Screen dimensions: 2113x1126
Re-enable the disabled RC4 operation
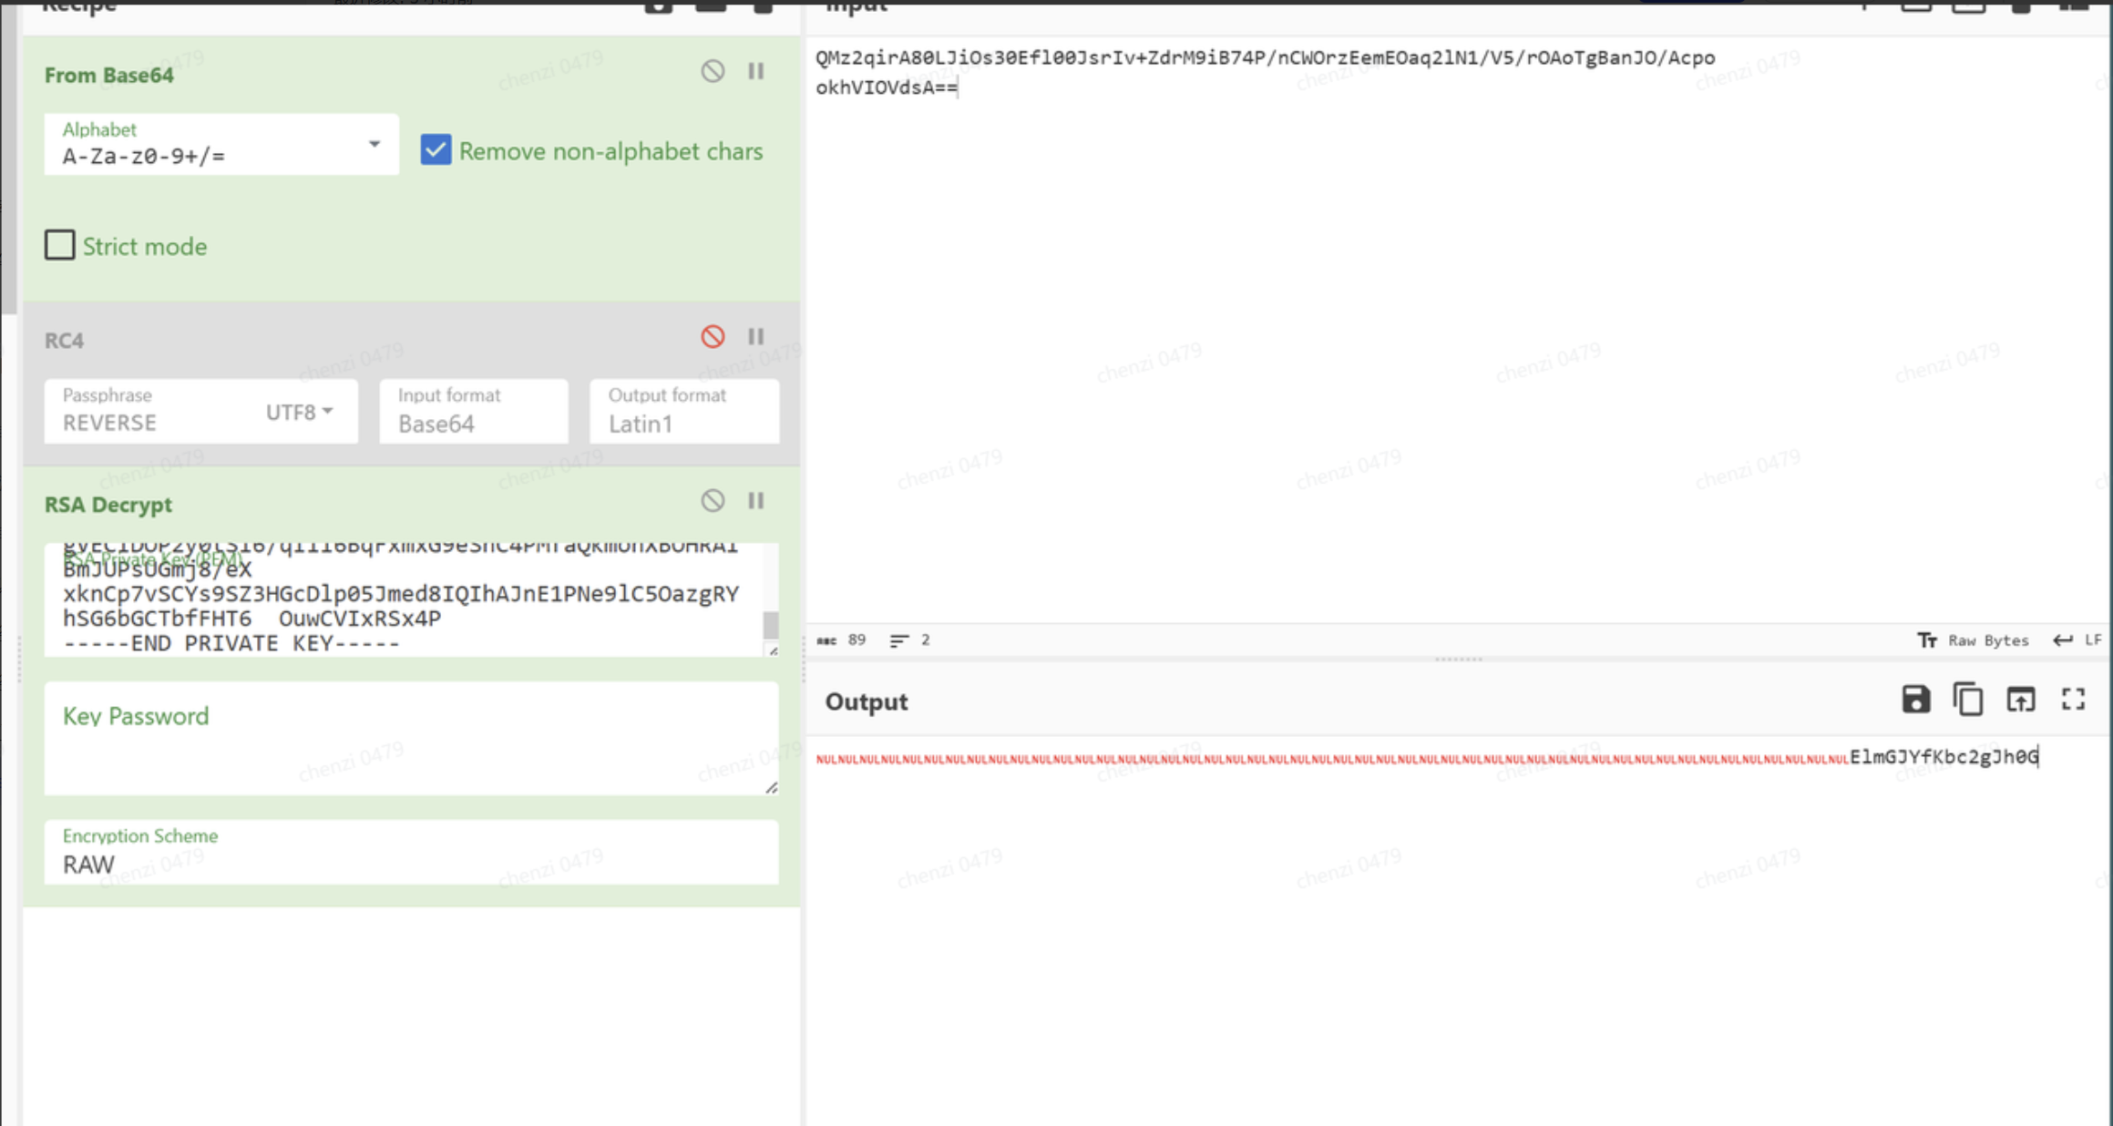713,336
